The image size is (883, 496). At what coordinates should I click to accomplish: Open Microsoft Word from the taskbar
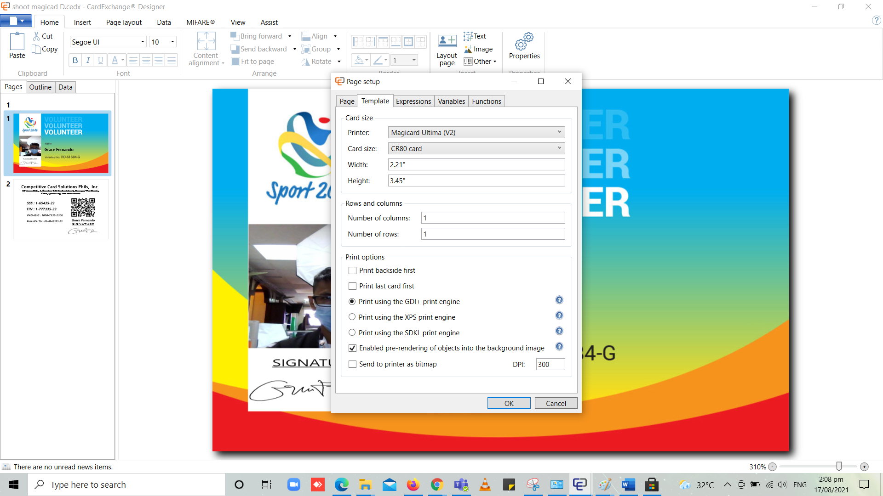point(628,485)
